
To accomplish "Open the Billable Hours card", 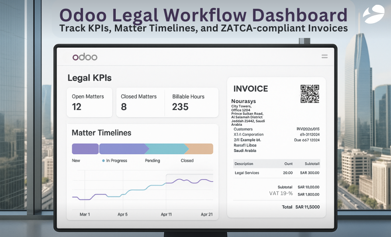I will click(191, 103).
